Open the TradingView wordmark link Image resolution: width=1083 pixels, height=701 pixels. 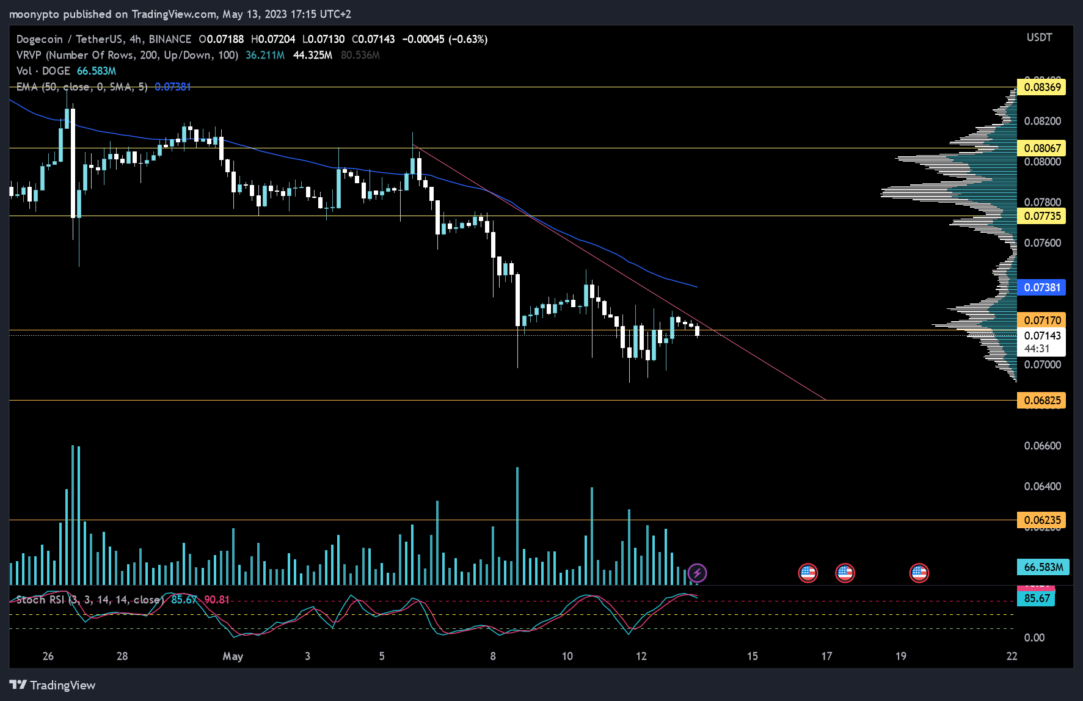click(x=63, y=685)
